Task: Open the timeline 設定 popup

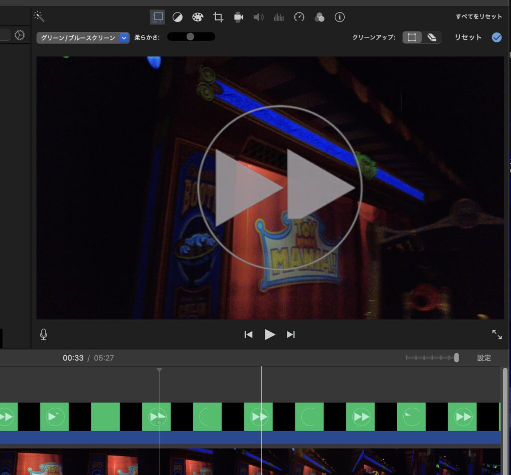Action: [x=484, y=358]
